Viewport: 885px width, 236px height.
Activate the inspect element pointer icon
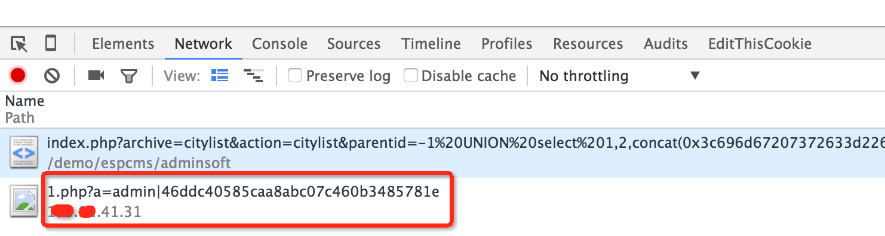(19, 44)
